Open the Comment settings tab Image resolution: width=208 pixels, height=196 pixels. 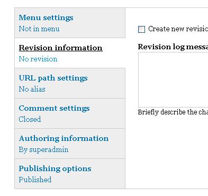coord(54,108)
